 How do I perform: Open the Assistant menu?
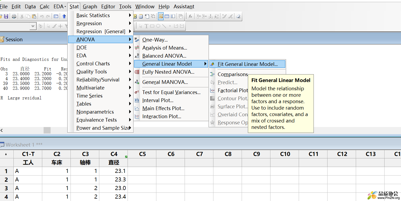click(184, 6)
